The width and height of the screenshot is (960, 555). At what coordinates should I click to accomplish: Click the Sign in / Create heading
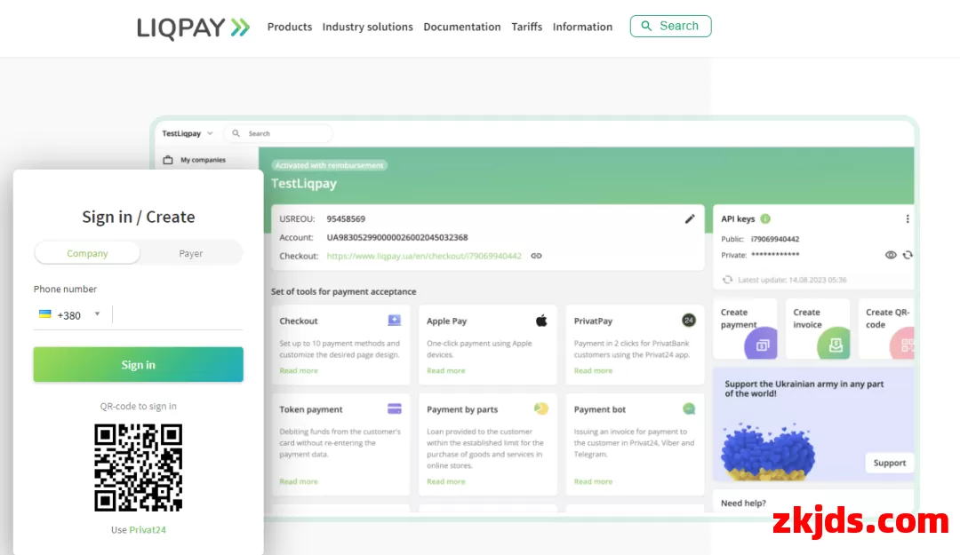(x=139, y=217)
